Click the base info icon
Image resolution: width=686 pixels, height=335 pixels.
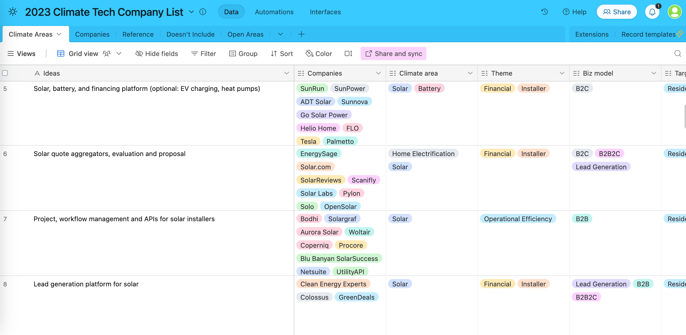203,12
